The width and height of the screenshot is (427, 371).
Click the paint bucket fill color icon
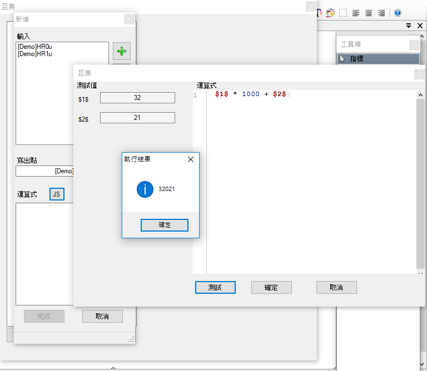click(330, 13)
